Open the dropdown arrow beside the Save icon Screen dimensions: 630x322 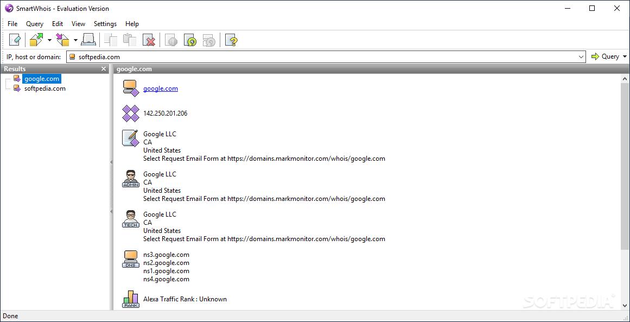pyautogui.click(x=75, y=40)
